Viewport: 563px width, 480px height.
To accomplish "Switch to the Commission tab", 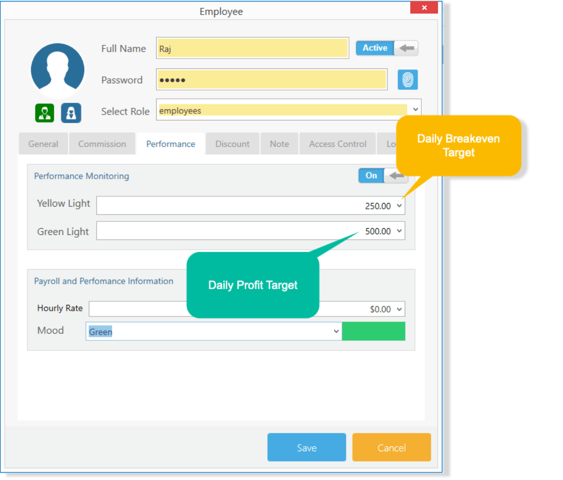I will [102, 144].
